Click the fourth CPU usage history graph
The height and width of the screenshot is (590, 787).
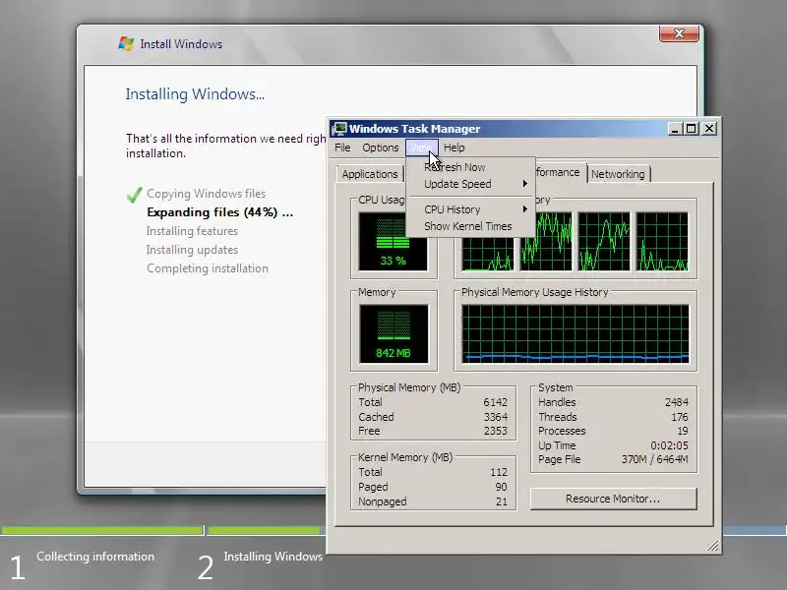pos(662,242)
